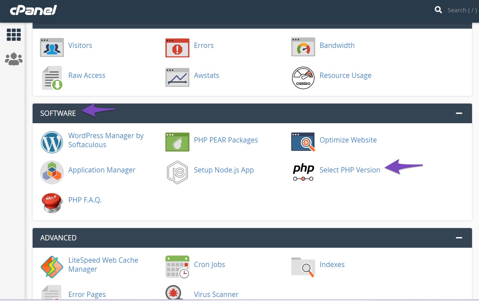Open the Optimize Website link
The width and height of the screenshot is (479, 301).
coord(348,140)
